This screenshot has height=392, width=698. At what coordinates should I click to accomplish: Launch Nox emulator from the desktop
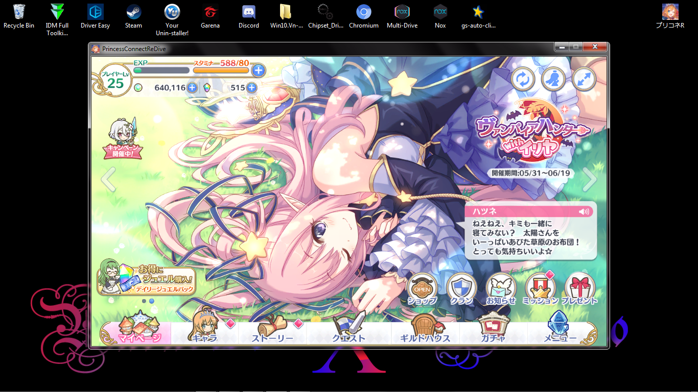[440, 16]
